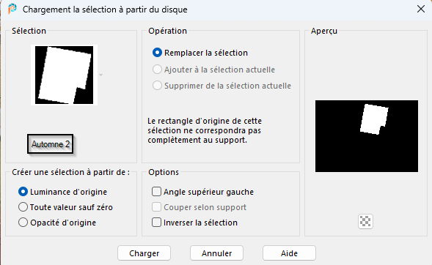The height and width of the screenshot is (265, 432).
Task: Open the selection dropdown arrow beside thumbnail
Action: 100,75
